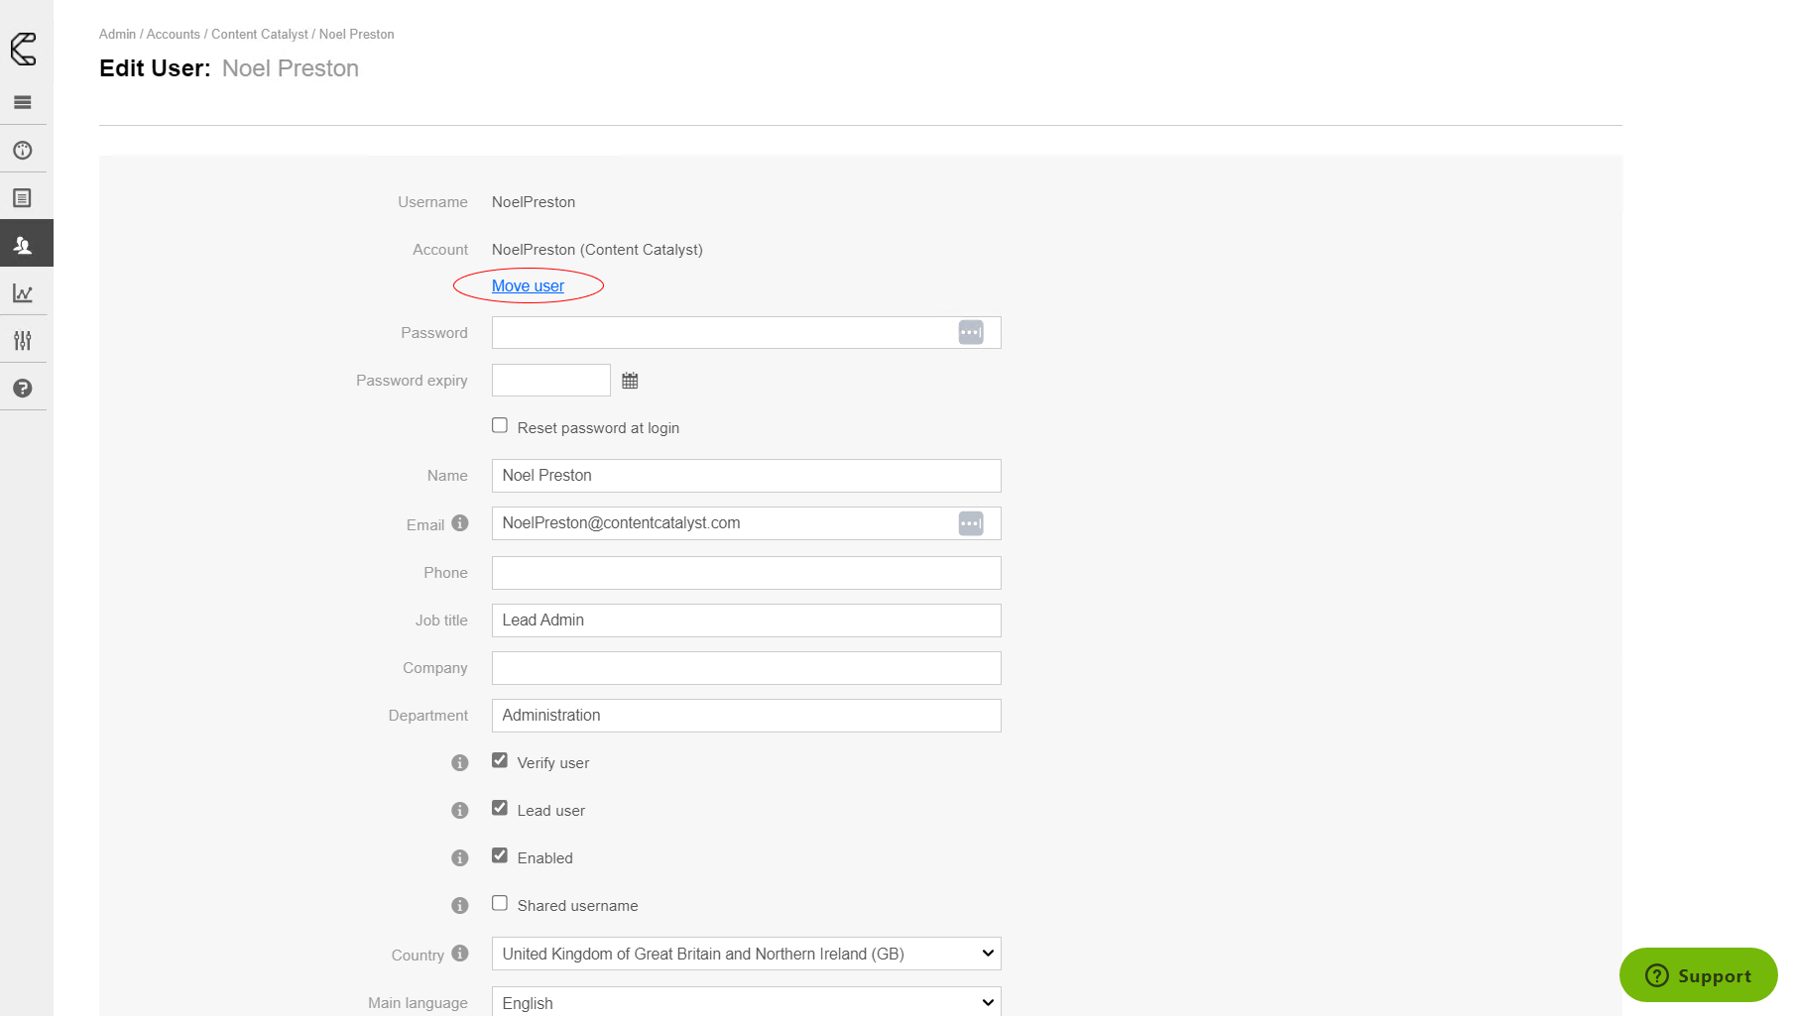Viewport: 1795px width, 1016px height.
Task: Open the hamburger menu in sidebar
Action: [x=23, y=102]
